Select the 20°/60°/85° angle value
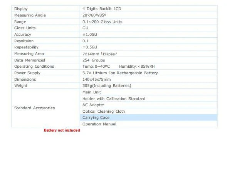This screenshot has height=180, width=227. [x=94, y=15]
